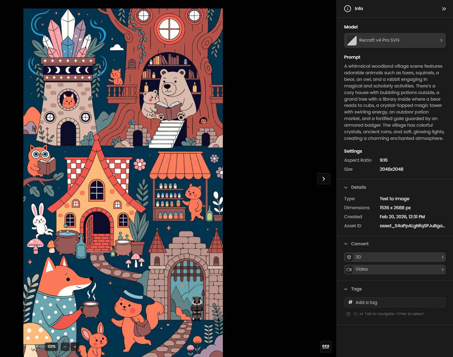This screenshot has width=453, height=357.
Task: Collapse the Details section
Action: 346,187
